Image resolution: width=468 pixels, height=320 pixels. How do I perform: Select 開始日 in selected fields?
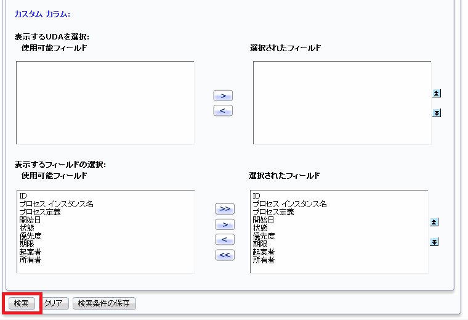click(264, 220)
